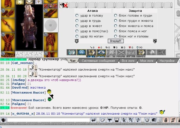Click the empty round shield slot

51,25
